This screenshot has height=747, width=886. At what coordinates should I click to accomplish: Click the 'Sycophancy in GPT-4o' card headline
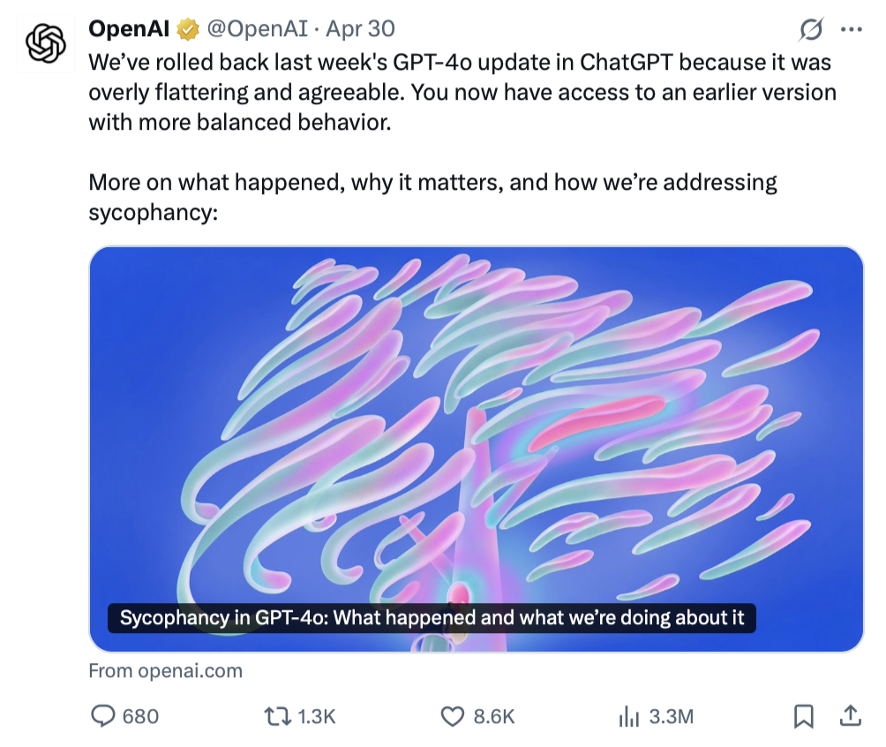(432, 617)
